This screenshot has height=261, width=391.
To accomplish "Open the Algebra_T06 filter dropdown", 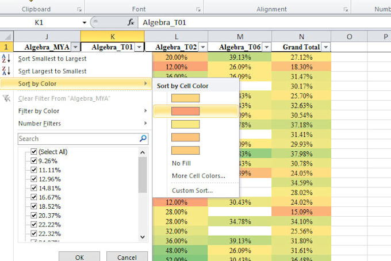I will click(x=267, y=47).
